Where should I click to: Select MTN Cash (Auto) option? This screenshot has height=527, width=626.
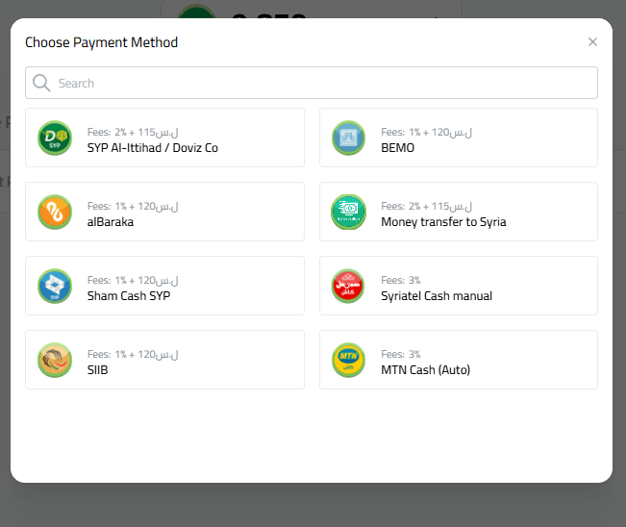coord(459,360)
